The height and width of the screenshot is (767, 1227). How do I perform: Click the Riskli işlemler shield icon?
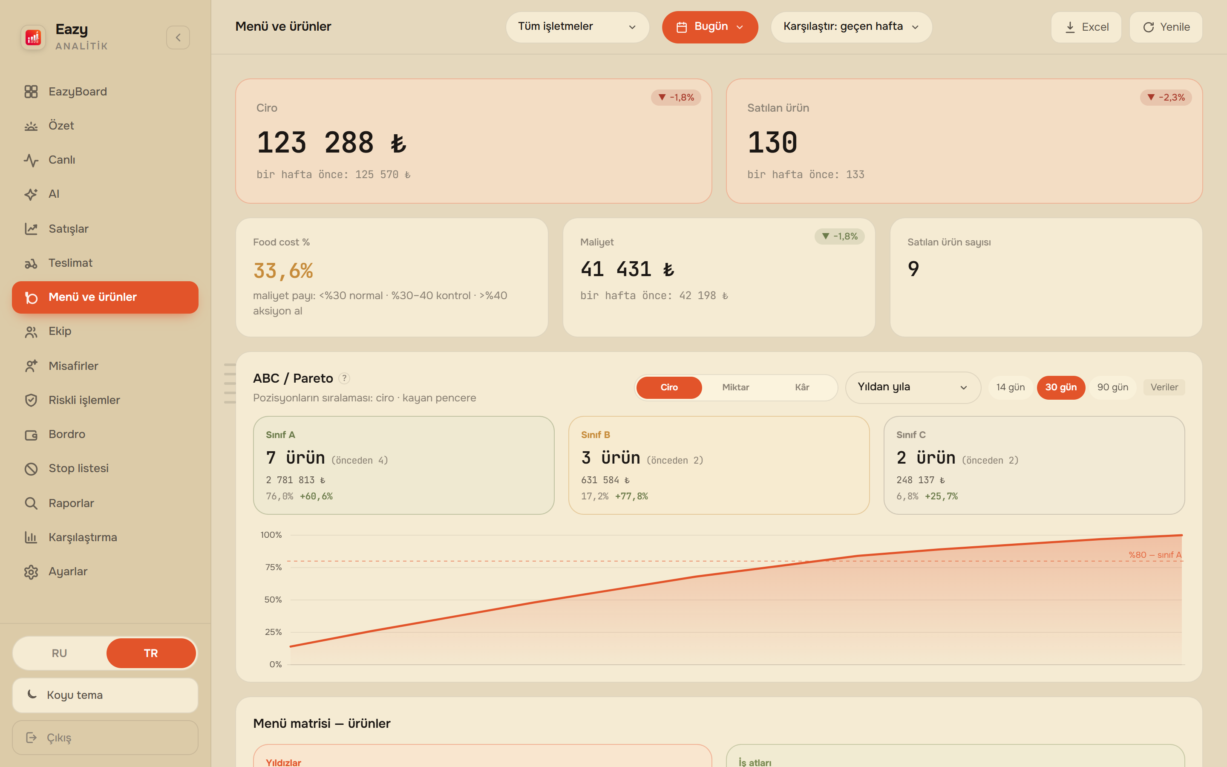[31, 400]
